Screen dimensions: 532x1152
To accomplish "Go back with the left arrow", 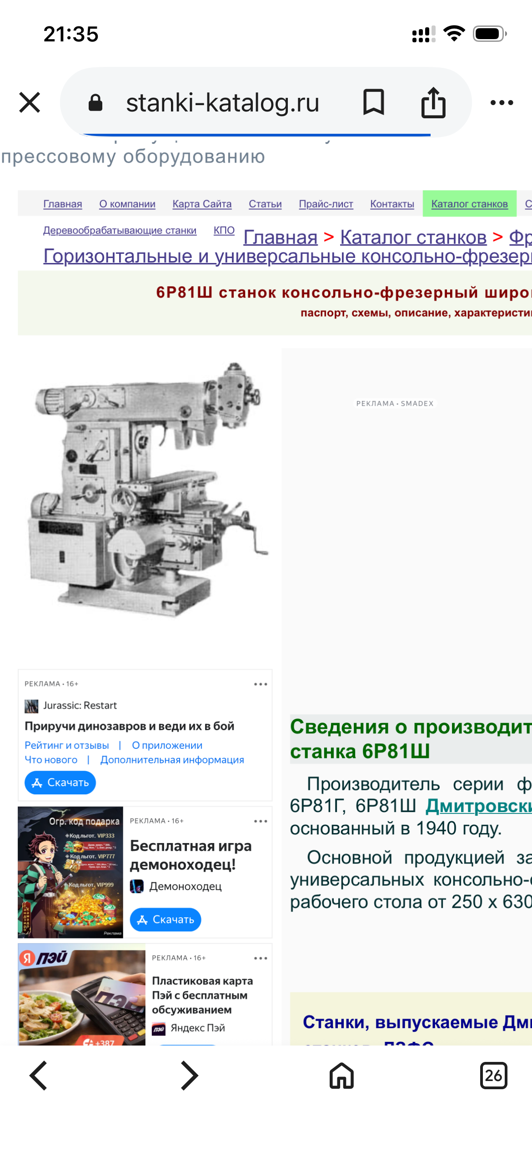I will (x=39, y=1076).
